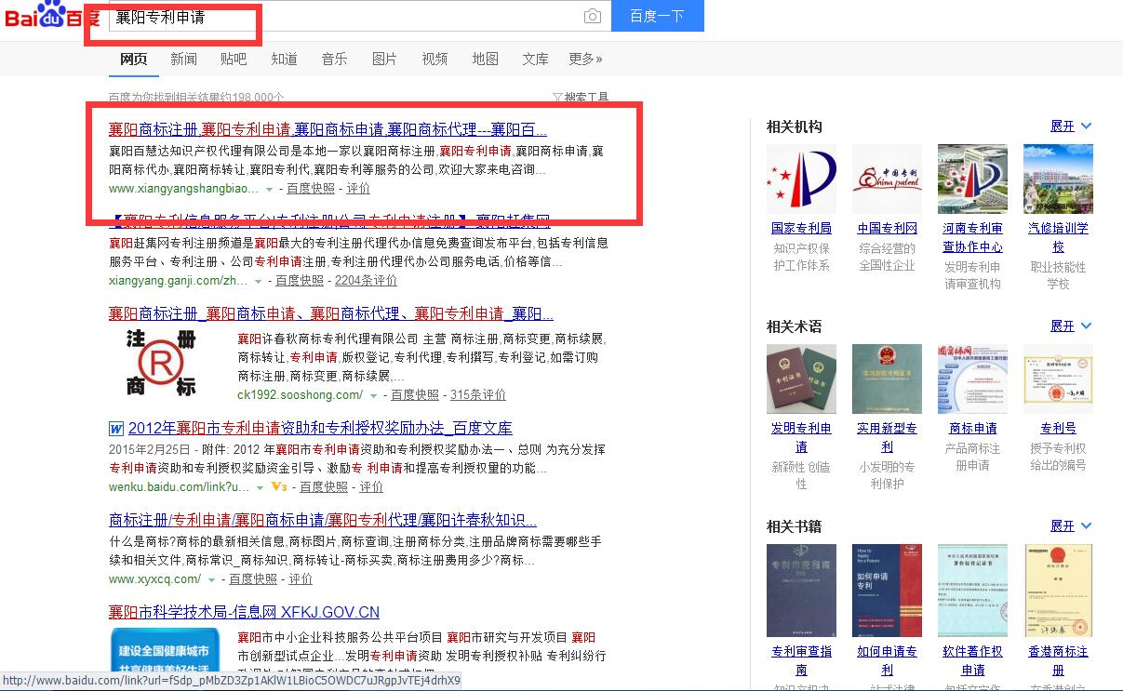Open 专利号 term link

[1058, 428]
